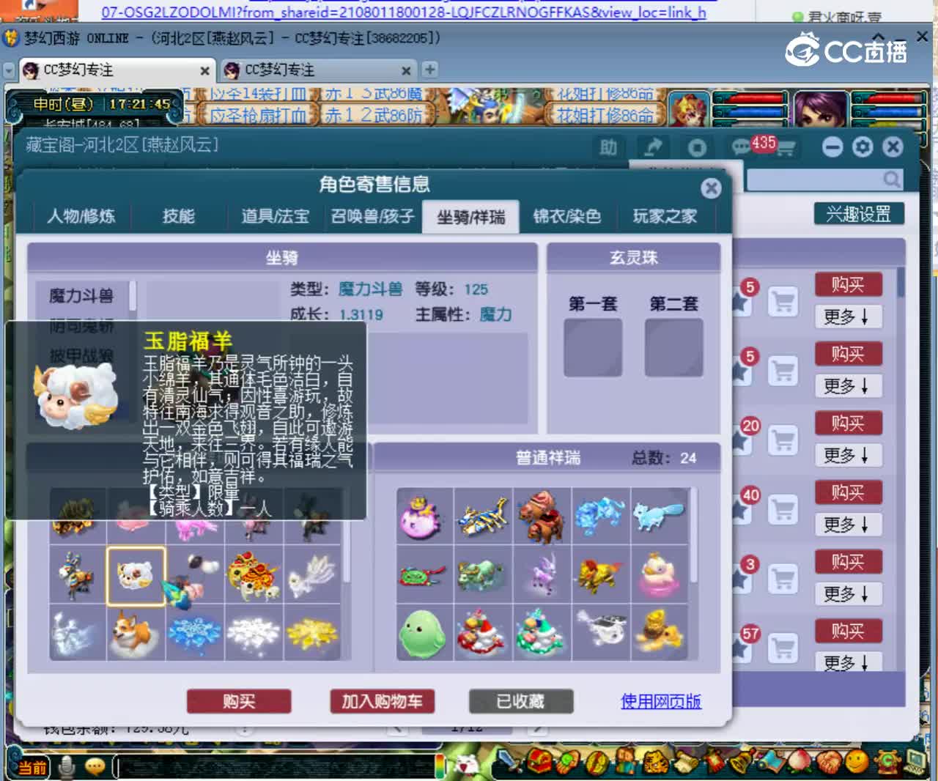Select the green ox auspicious icon
The height and width of the screenshot is (781, 938).
click(x=483, y=575)
